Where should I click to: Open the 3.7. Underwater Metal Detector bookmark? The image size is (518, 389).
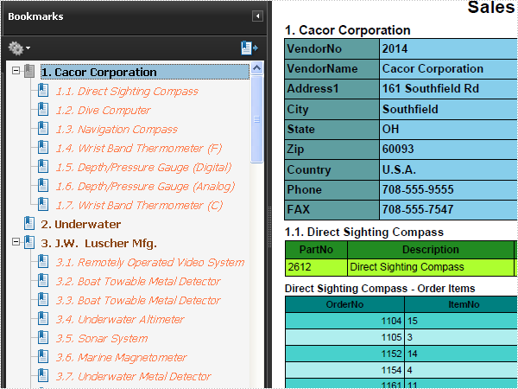[x=133, y=376]
